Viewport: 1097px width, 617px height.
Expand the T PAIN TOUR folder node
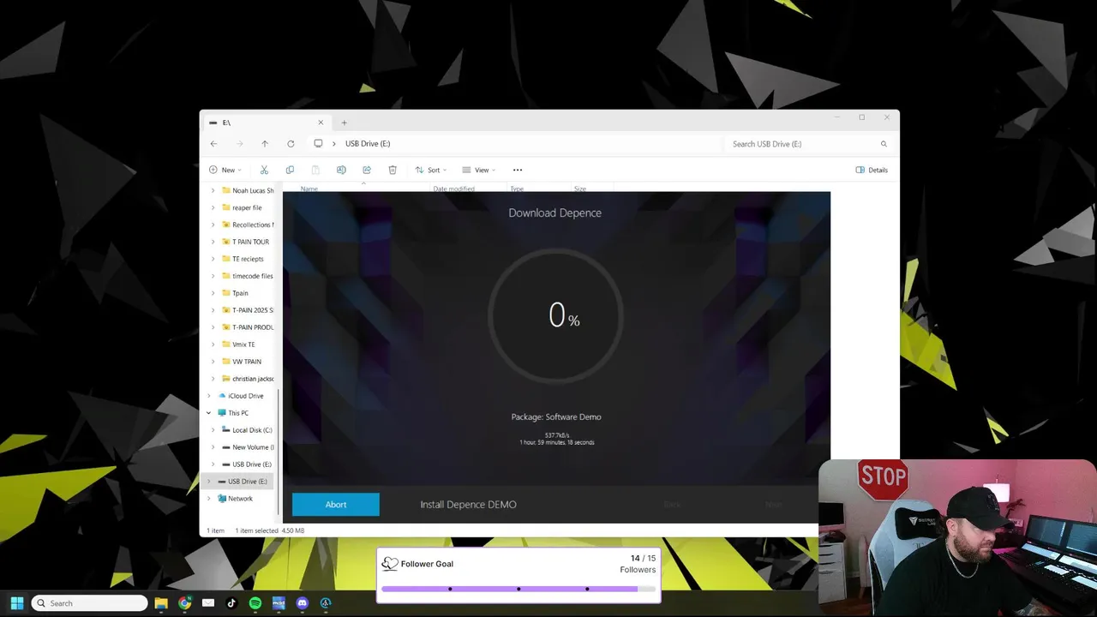213,242
